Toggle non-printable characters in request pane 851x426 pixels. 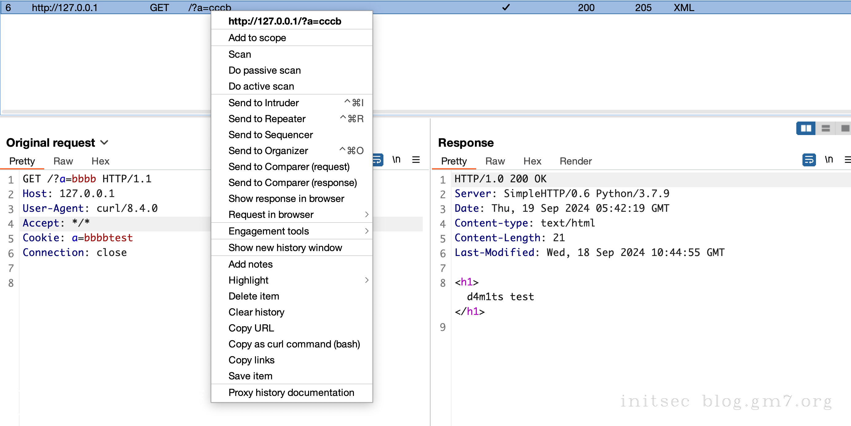click(396, 160)
